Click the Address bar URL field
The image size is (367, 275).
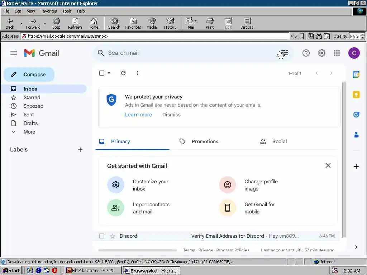(x=154, y=36)
